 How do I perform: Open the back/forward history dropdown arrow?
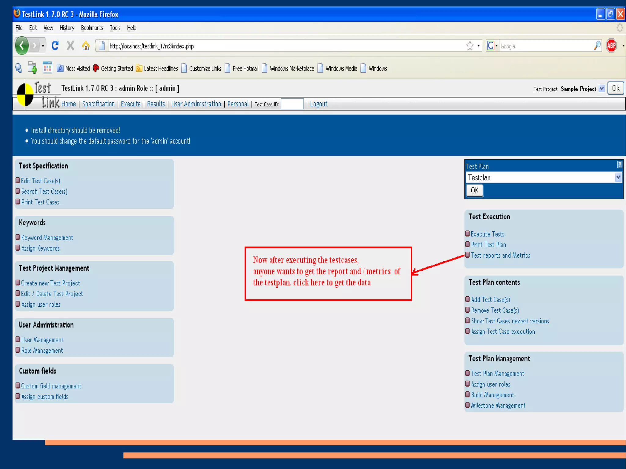click(x=43, y=46)
